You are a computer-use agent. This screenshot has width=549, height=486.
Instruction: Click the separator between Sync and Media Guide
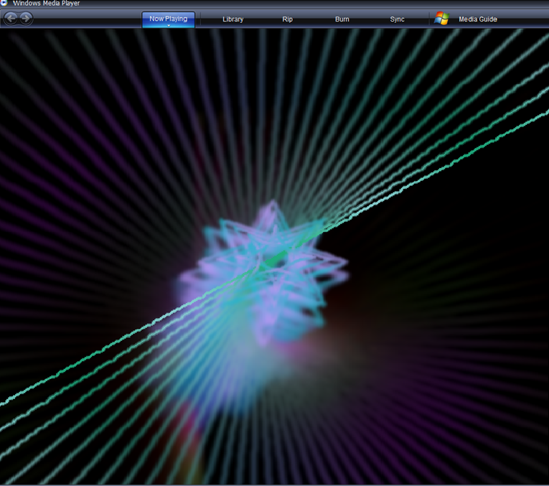(428, 19)
